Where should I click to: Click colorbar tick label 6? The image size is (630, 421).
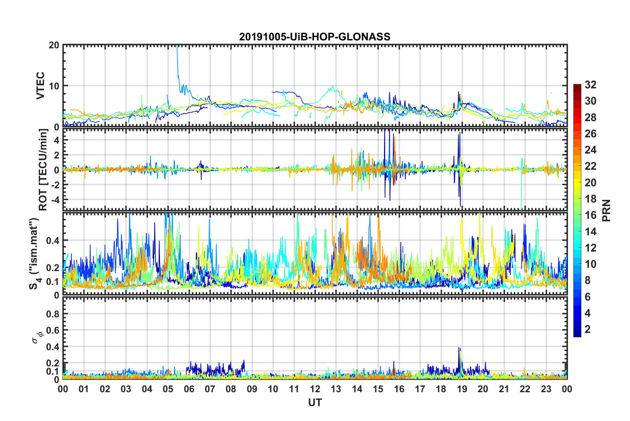(588, 297)
